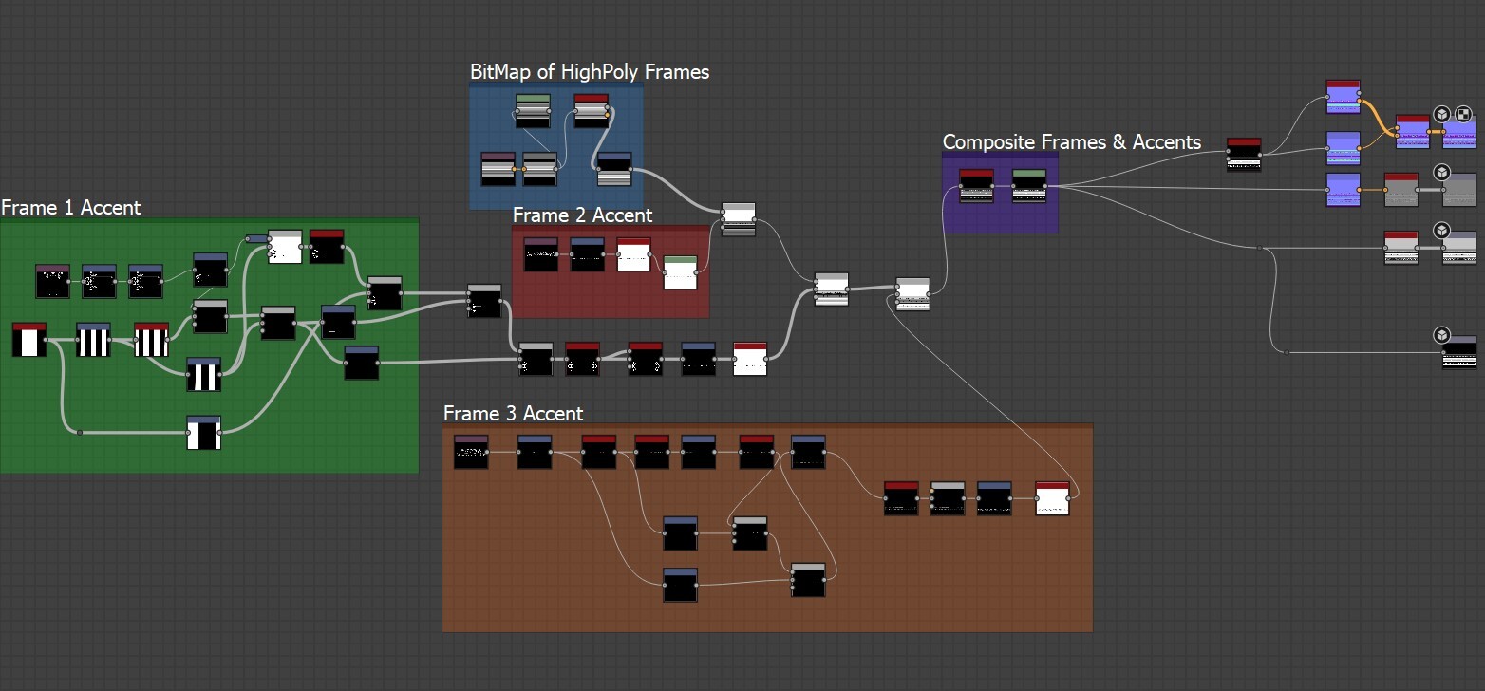The image size is (1485, 691).
Task: Select red-header black node right of Composite frame
Action: pyautogui.click(x=1244, y=154)
